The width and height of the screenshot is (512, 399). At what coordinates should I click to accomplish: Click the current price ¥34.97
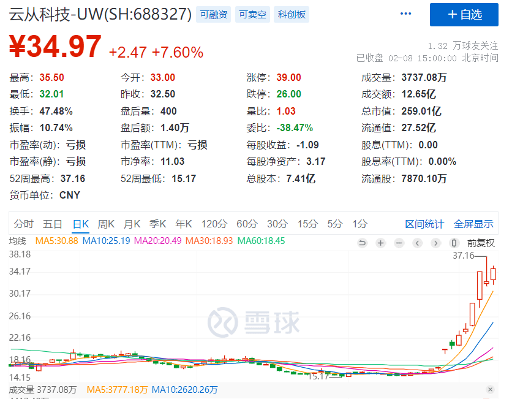(55, 47)
